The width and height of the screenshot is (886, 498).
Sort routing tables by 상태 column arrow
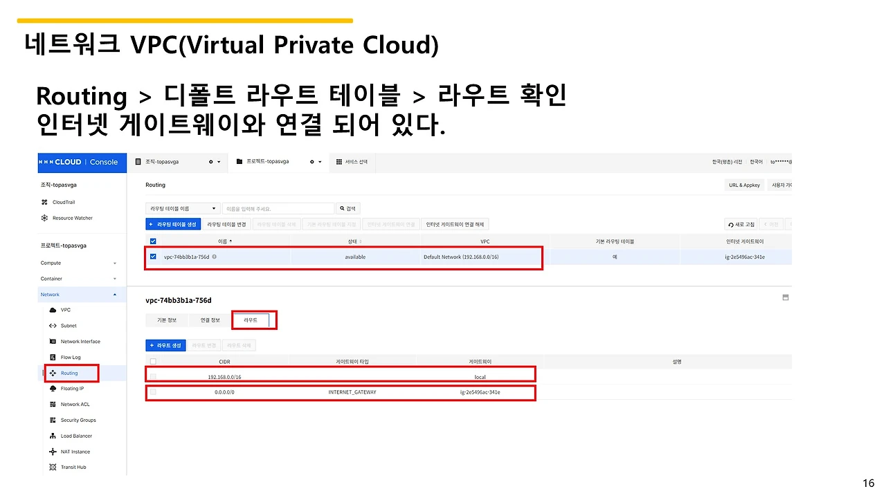(x=361, y=241)
